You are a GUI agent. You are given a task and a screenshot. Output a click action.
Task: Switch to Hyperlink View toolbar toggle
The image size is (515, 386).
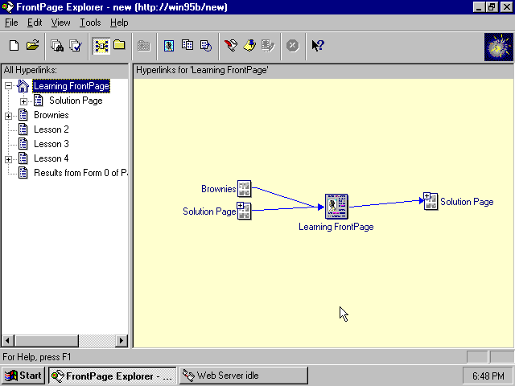[101, 46]
